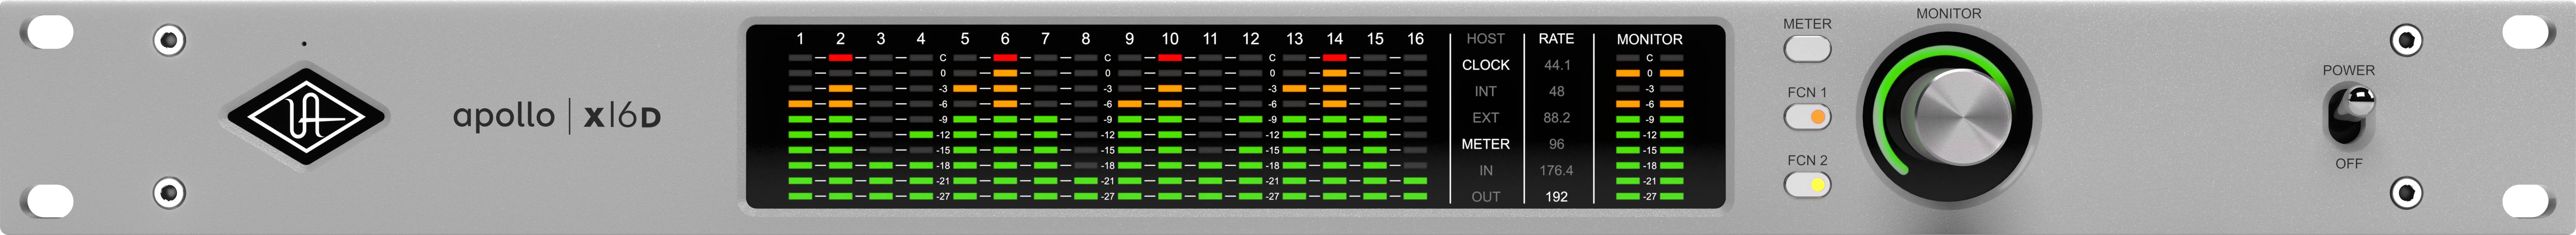Select channel 6 meter label

point(1005,39)
